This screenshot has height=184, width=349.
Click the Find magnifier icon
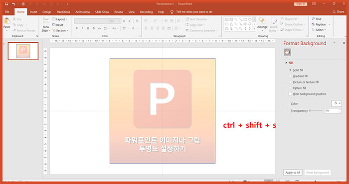pyautogui.click(x=313, y=19)
